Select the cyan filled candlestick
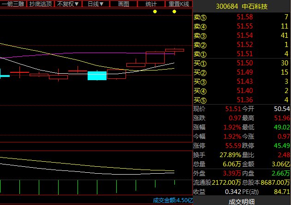The width and height of the screenshot is (291, 205). 97,76
